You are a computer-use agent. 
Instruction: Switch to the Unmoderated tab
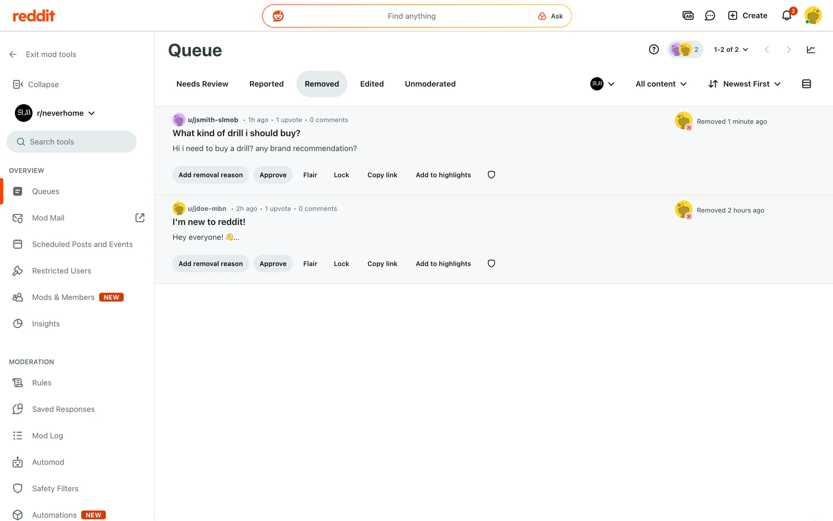tap(430, 84)
